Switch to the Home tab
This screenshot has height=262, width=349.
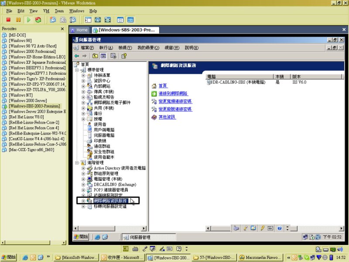click(79, 30)
